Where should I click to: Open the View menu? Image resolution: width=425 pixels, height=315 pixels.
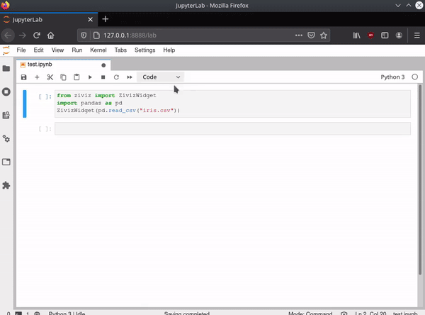pos(58,50)
